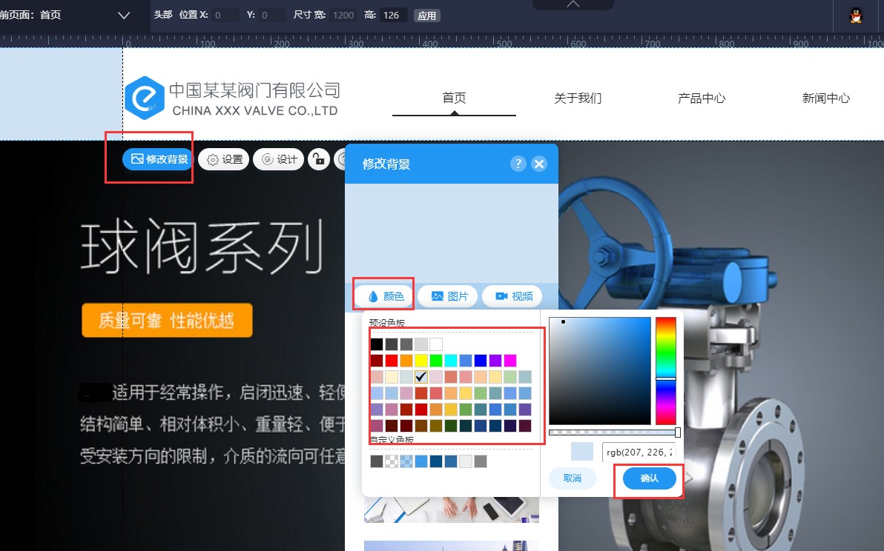Viewport: 884px width, 551px height.
Task: Select the bright red preset swatch
Action: pos(392,360)
